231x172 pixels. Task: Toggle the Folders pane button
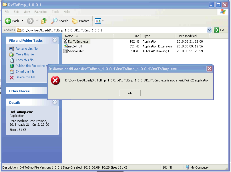[81, 21]
